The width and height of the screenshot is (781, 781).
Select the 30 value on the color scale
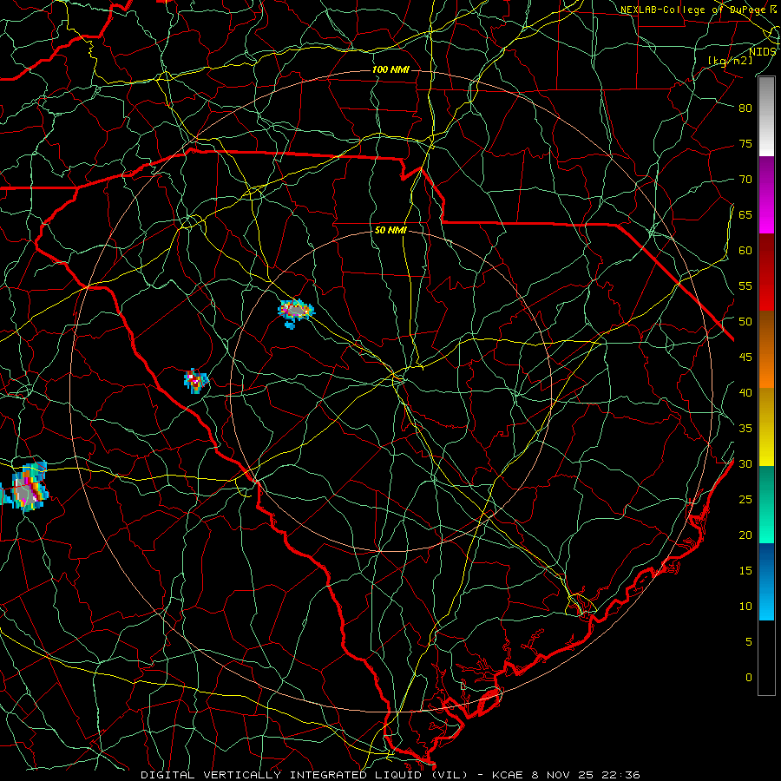(x=745, y=464)
